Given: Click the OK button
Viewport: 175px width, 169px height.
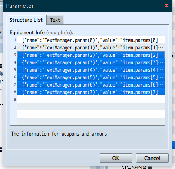Looking at the screenshot, I should pyautogui.click(x=116, y=158).
